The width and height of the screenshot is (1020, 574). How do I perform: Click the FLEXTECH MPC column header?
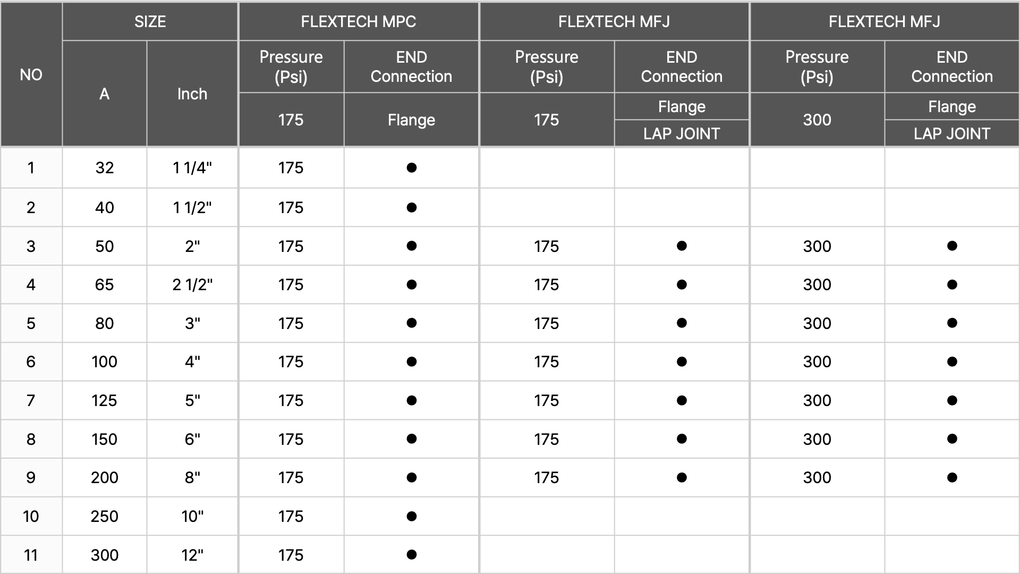click(359, 21)
